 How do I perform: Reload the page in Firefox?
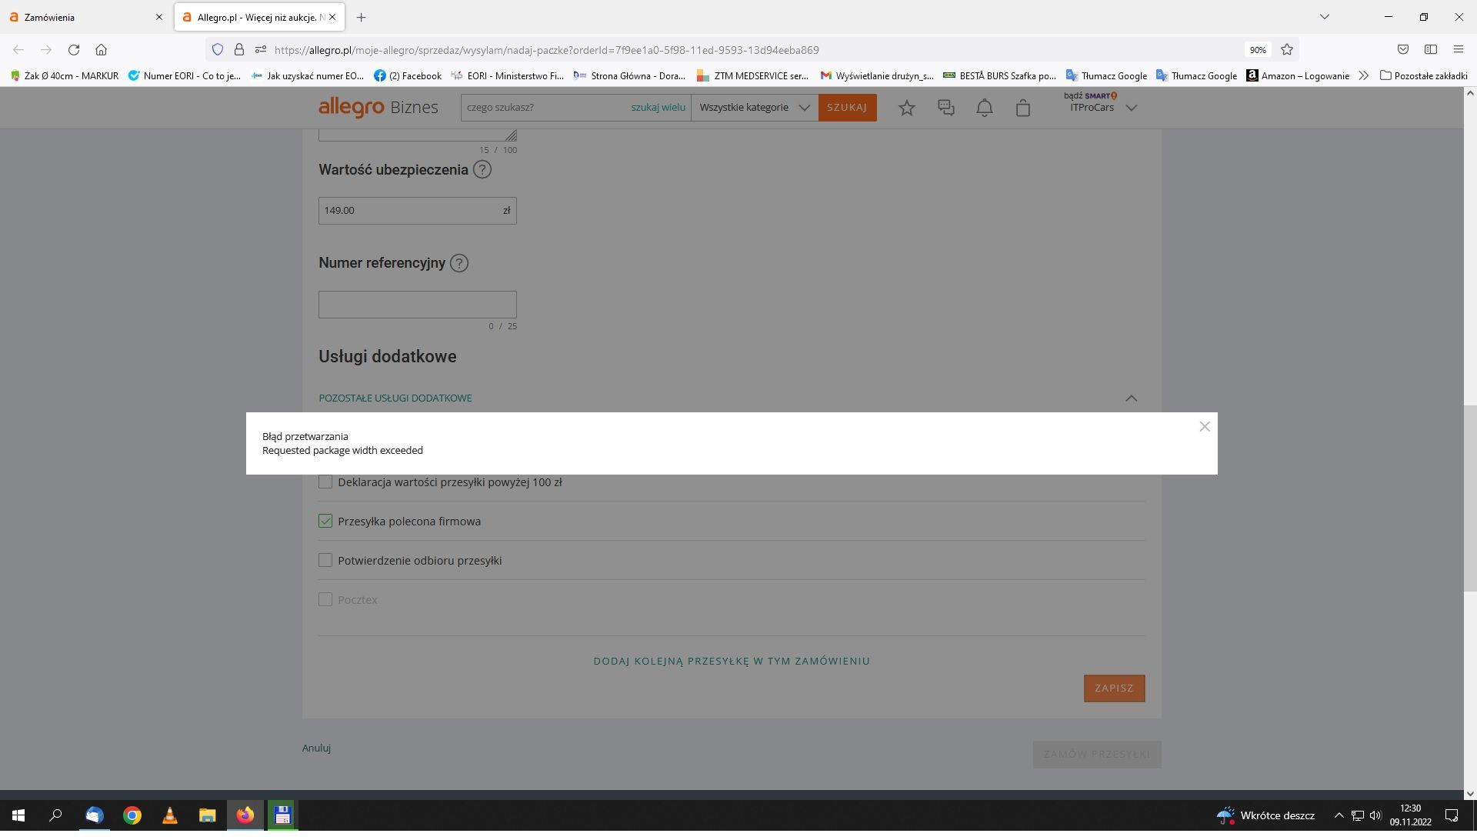coord(74,50)
